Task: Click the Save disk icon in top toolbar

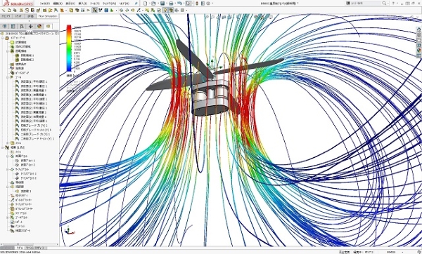Action: click(x=162, y=4)
